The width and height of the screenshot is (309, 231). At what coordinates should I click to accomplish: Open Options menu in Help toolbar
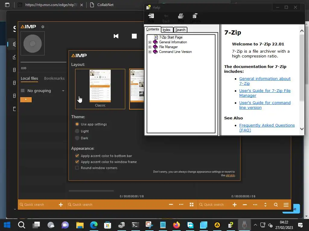click(x=195, y=18)
